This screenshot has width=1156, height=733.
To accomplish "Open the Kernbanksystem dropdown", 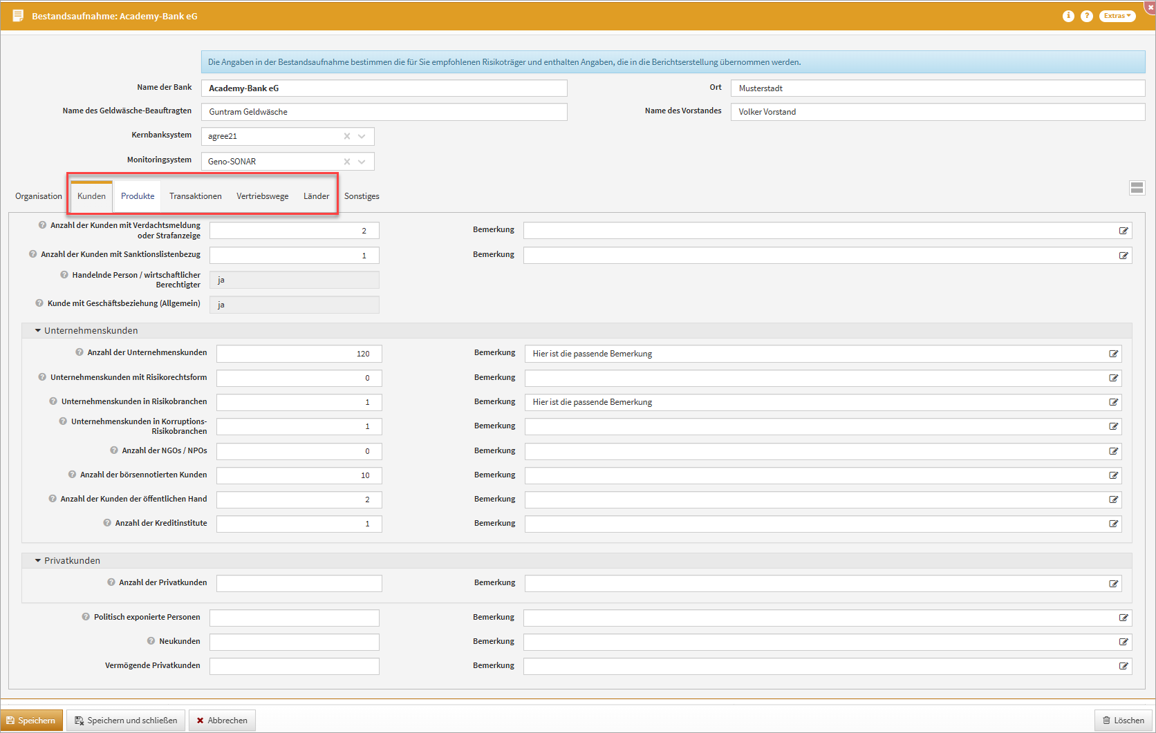I will coord(362,136).
